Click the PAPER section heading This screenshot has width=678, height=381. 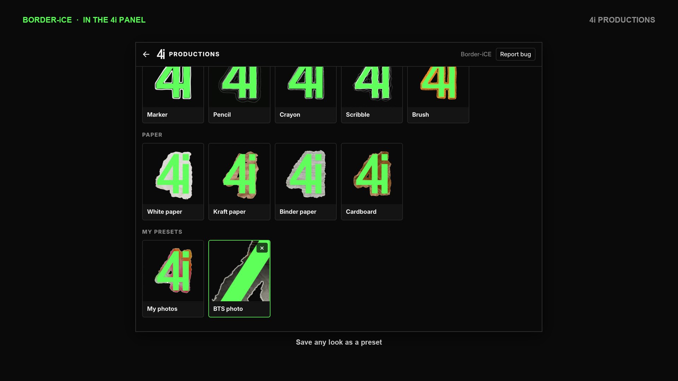(x=152, y=135)
